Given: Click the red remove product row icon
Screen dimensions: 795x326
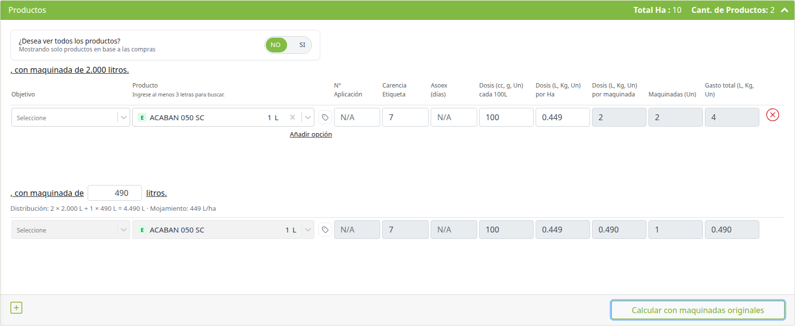Looking at the screenshot, I should pos(772,115).
